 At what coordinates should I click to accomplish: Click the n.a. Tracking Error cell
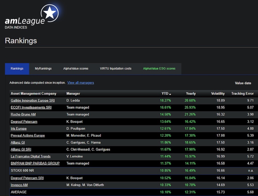[251, 171]
